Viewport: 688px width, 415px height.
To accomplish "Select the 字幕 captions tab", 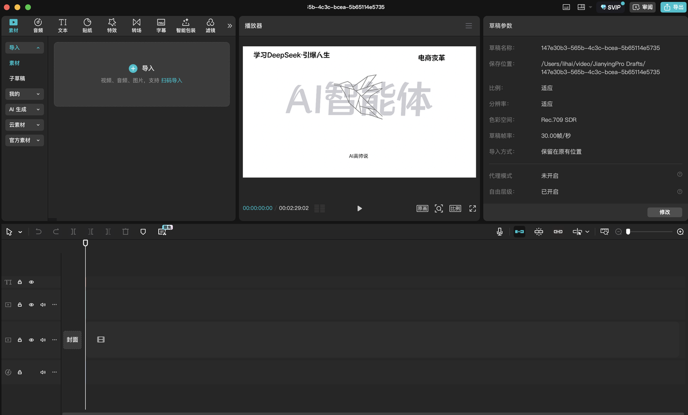I will point(161,25).
